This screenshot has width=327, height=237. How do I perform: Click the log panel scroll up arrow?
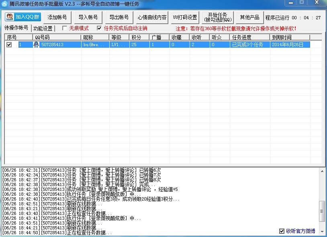[322, 171]
